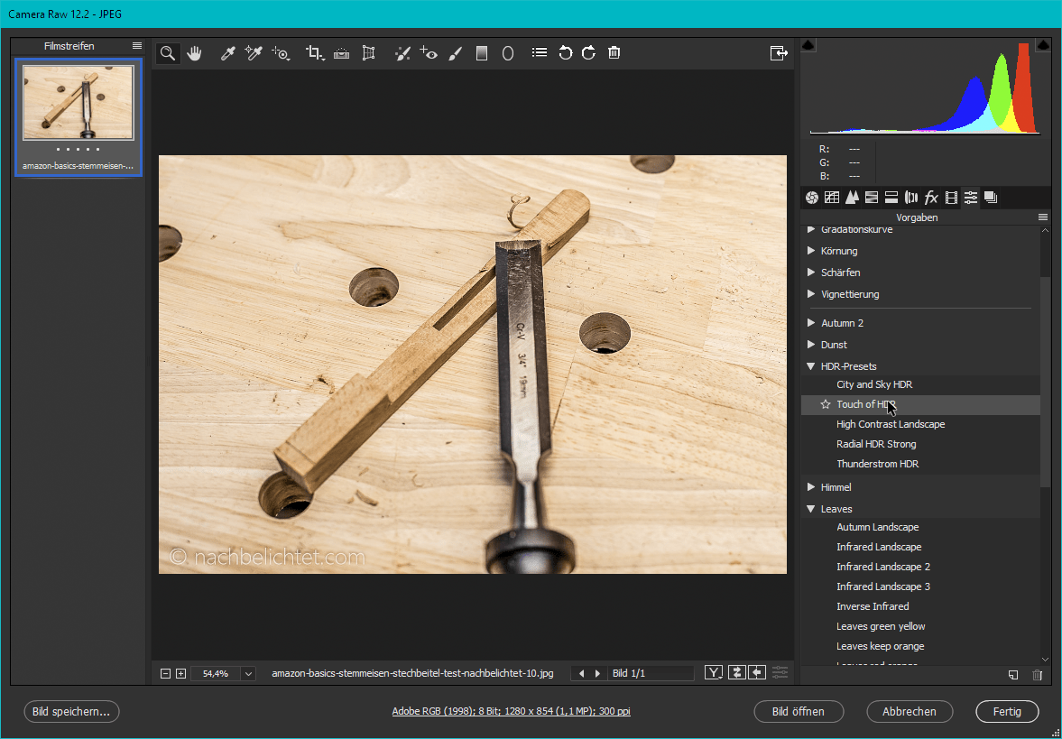Collapse the HDR-Presets group
This screenshot has width=1062, height=739.
[x=811, y=366]
